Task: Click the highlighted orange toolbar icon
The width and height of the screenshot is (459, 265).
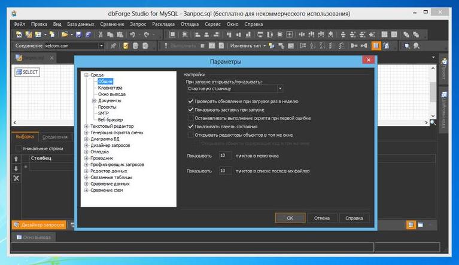Action: click(376, 45)
